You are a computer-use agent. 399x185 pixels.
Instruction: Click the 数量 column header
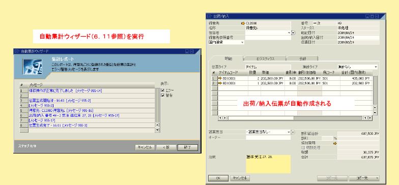click(254, 73)
